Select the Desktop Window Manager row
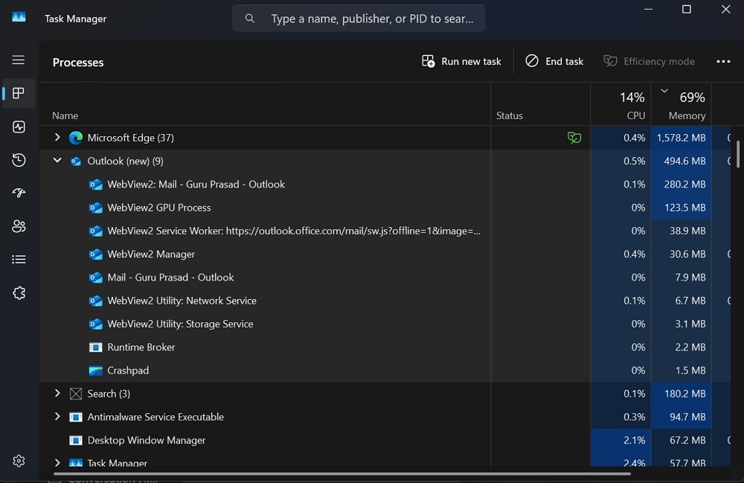The image size is (744, 483). click(385, 440)
